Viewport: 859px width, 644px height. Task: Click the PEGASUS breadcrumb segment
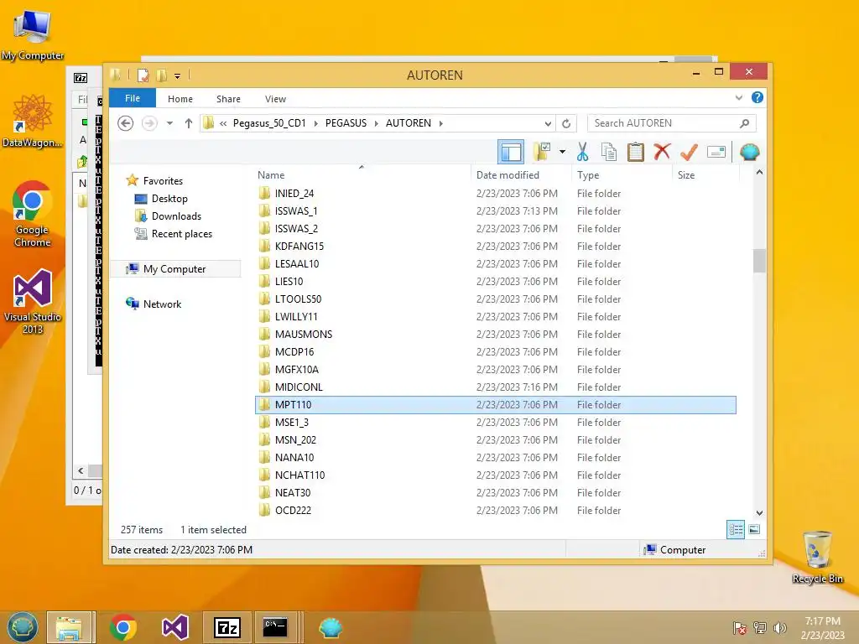coord(346,123)
